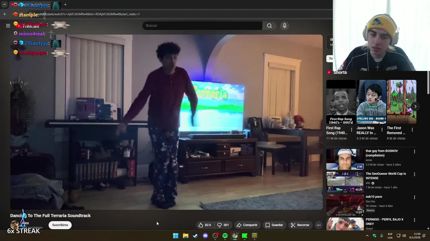Open the GeoGuessr World Cup video title
The height and width of the screenshot is (241, 430).
pyautogui.click(x=386, y=176)
